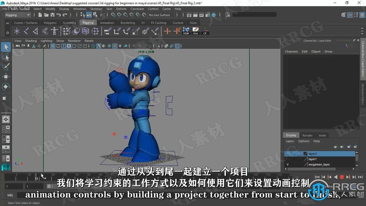Save the scene with the floppy icon
This screenshot has width=366, height=206.
point(52,15)
